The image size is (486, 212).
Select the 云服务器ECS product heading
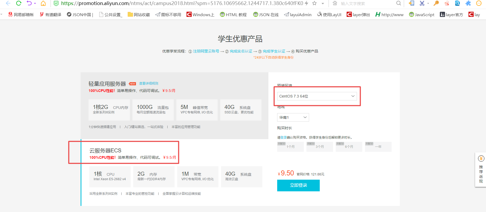(x=105, y=151)
